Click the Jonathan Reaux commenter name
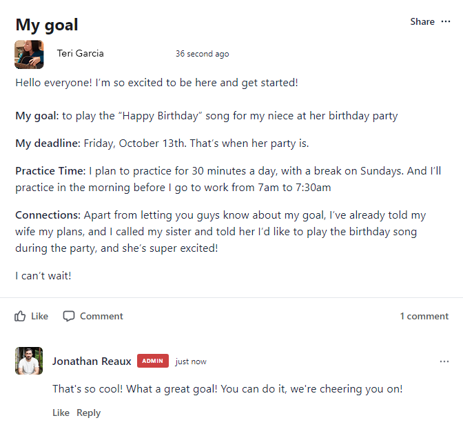463x427 pixels. [92, 361]
